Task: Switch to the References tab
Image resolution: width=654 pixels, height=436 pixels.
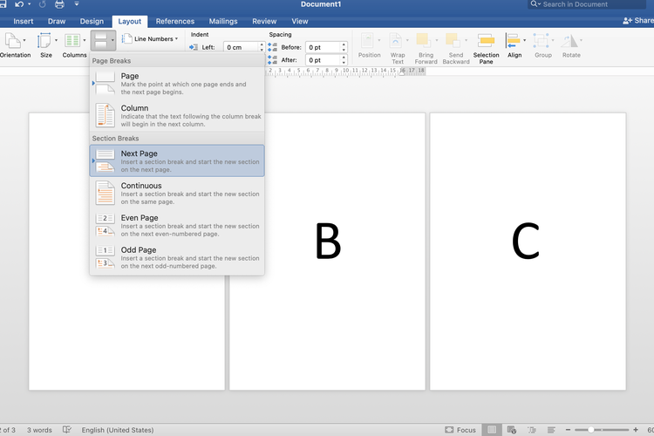Action: click(x=175, y=21)
